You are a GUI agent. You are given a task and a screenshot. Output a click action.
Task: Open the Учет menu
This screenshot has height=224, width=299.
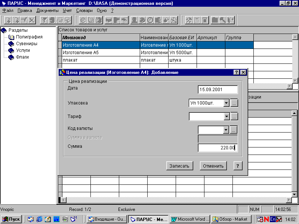(x=67, y=10)
